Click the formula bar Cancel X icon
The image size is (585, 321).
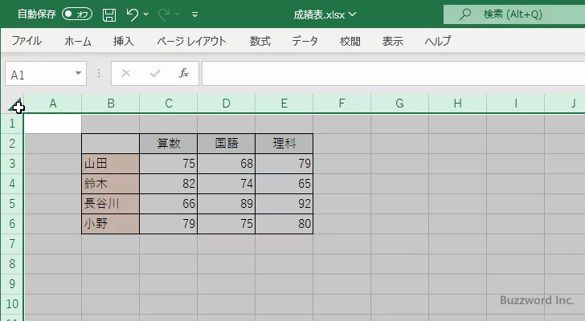click(125, 74)
